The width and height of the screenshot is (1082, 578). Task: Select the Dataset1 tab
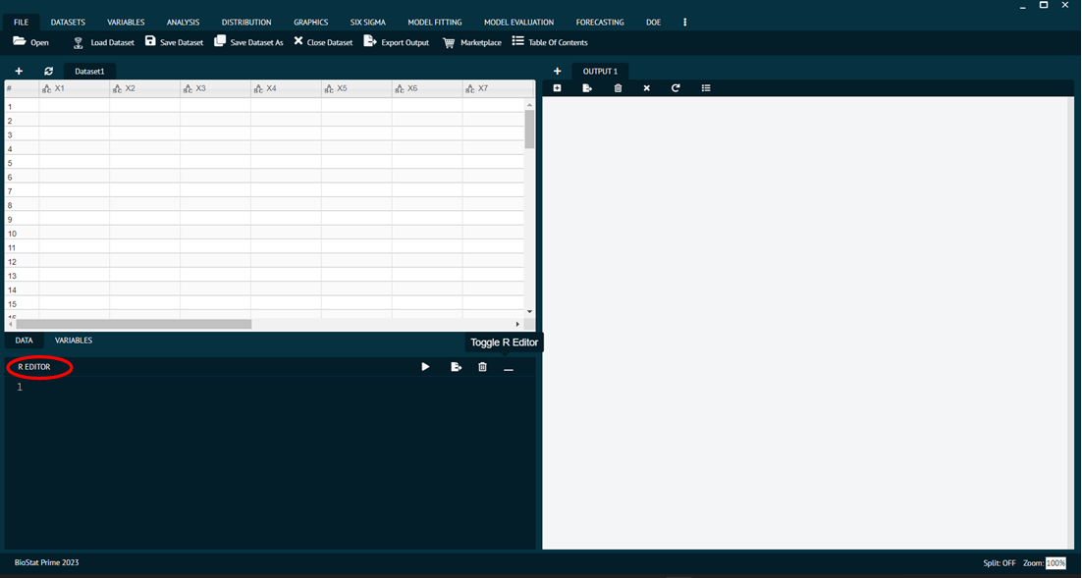coord(89,71)
